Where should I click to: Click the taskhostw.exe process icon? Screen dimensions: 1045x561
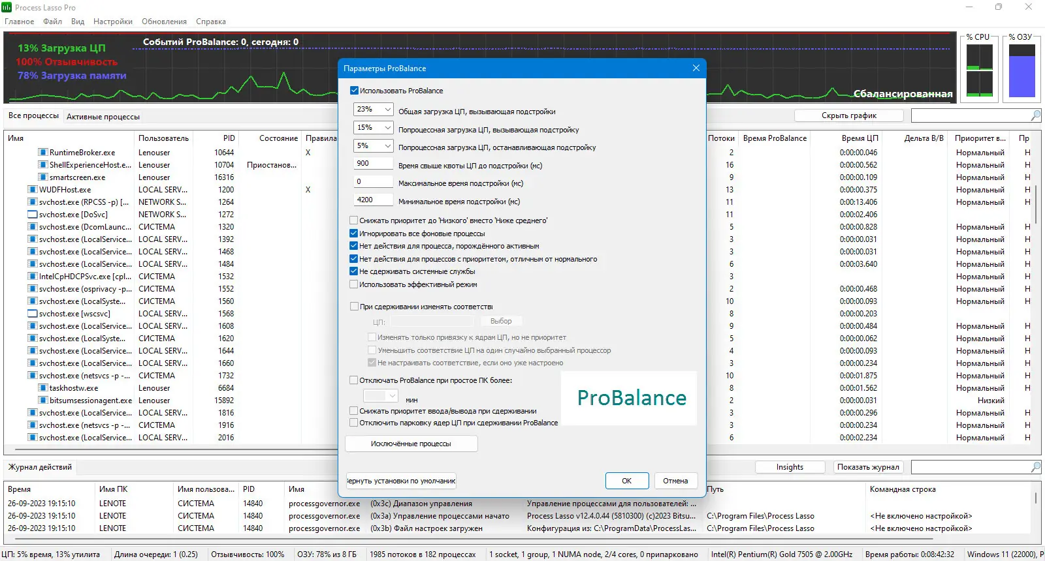tap(43, 388)
